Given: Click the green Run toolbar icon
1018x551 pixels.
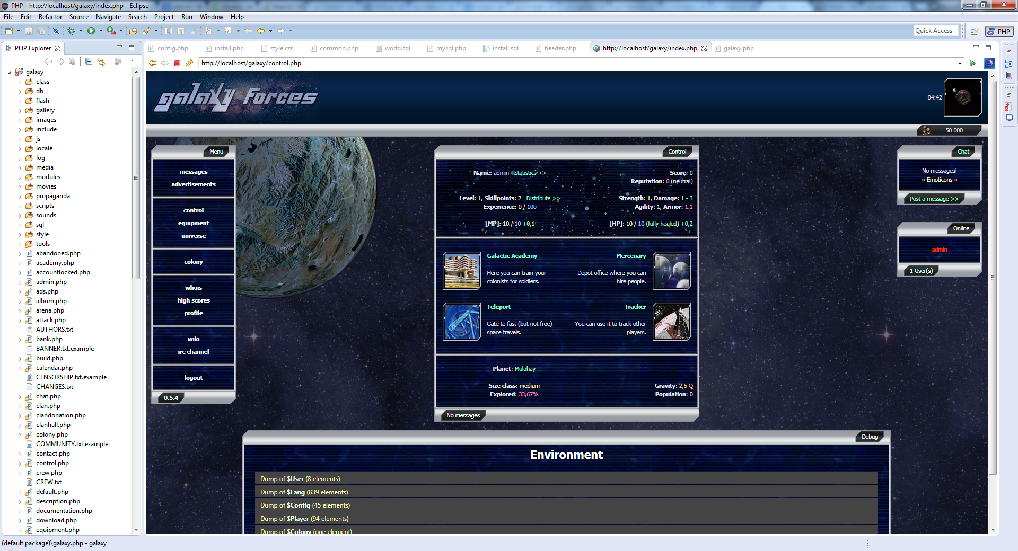Looking at the screenshot, I should coord(91,31).
